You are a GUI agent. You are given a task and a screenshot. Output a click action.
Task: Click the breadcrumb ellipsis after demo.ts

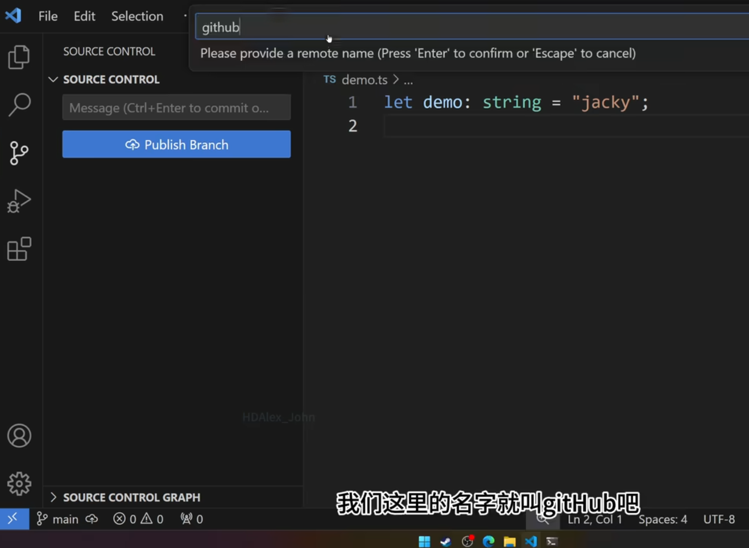click(x=408, y=80)
